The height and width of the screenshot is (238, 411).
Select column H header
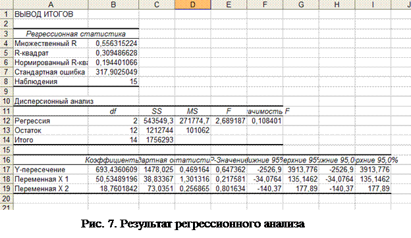(x=337, y=5)
